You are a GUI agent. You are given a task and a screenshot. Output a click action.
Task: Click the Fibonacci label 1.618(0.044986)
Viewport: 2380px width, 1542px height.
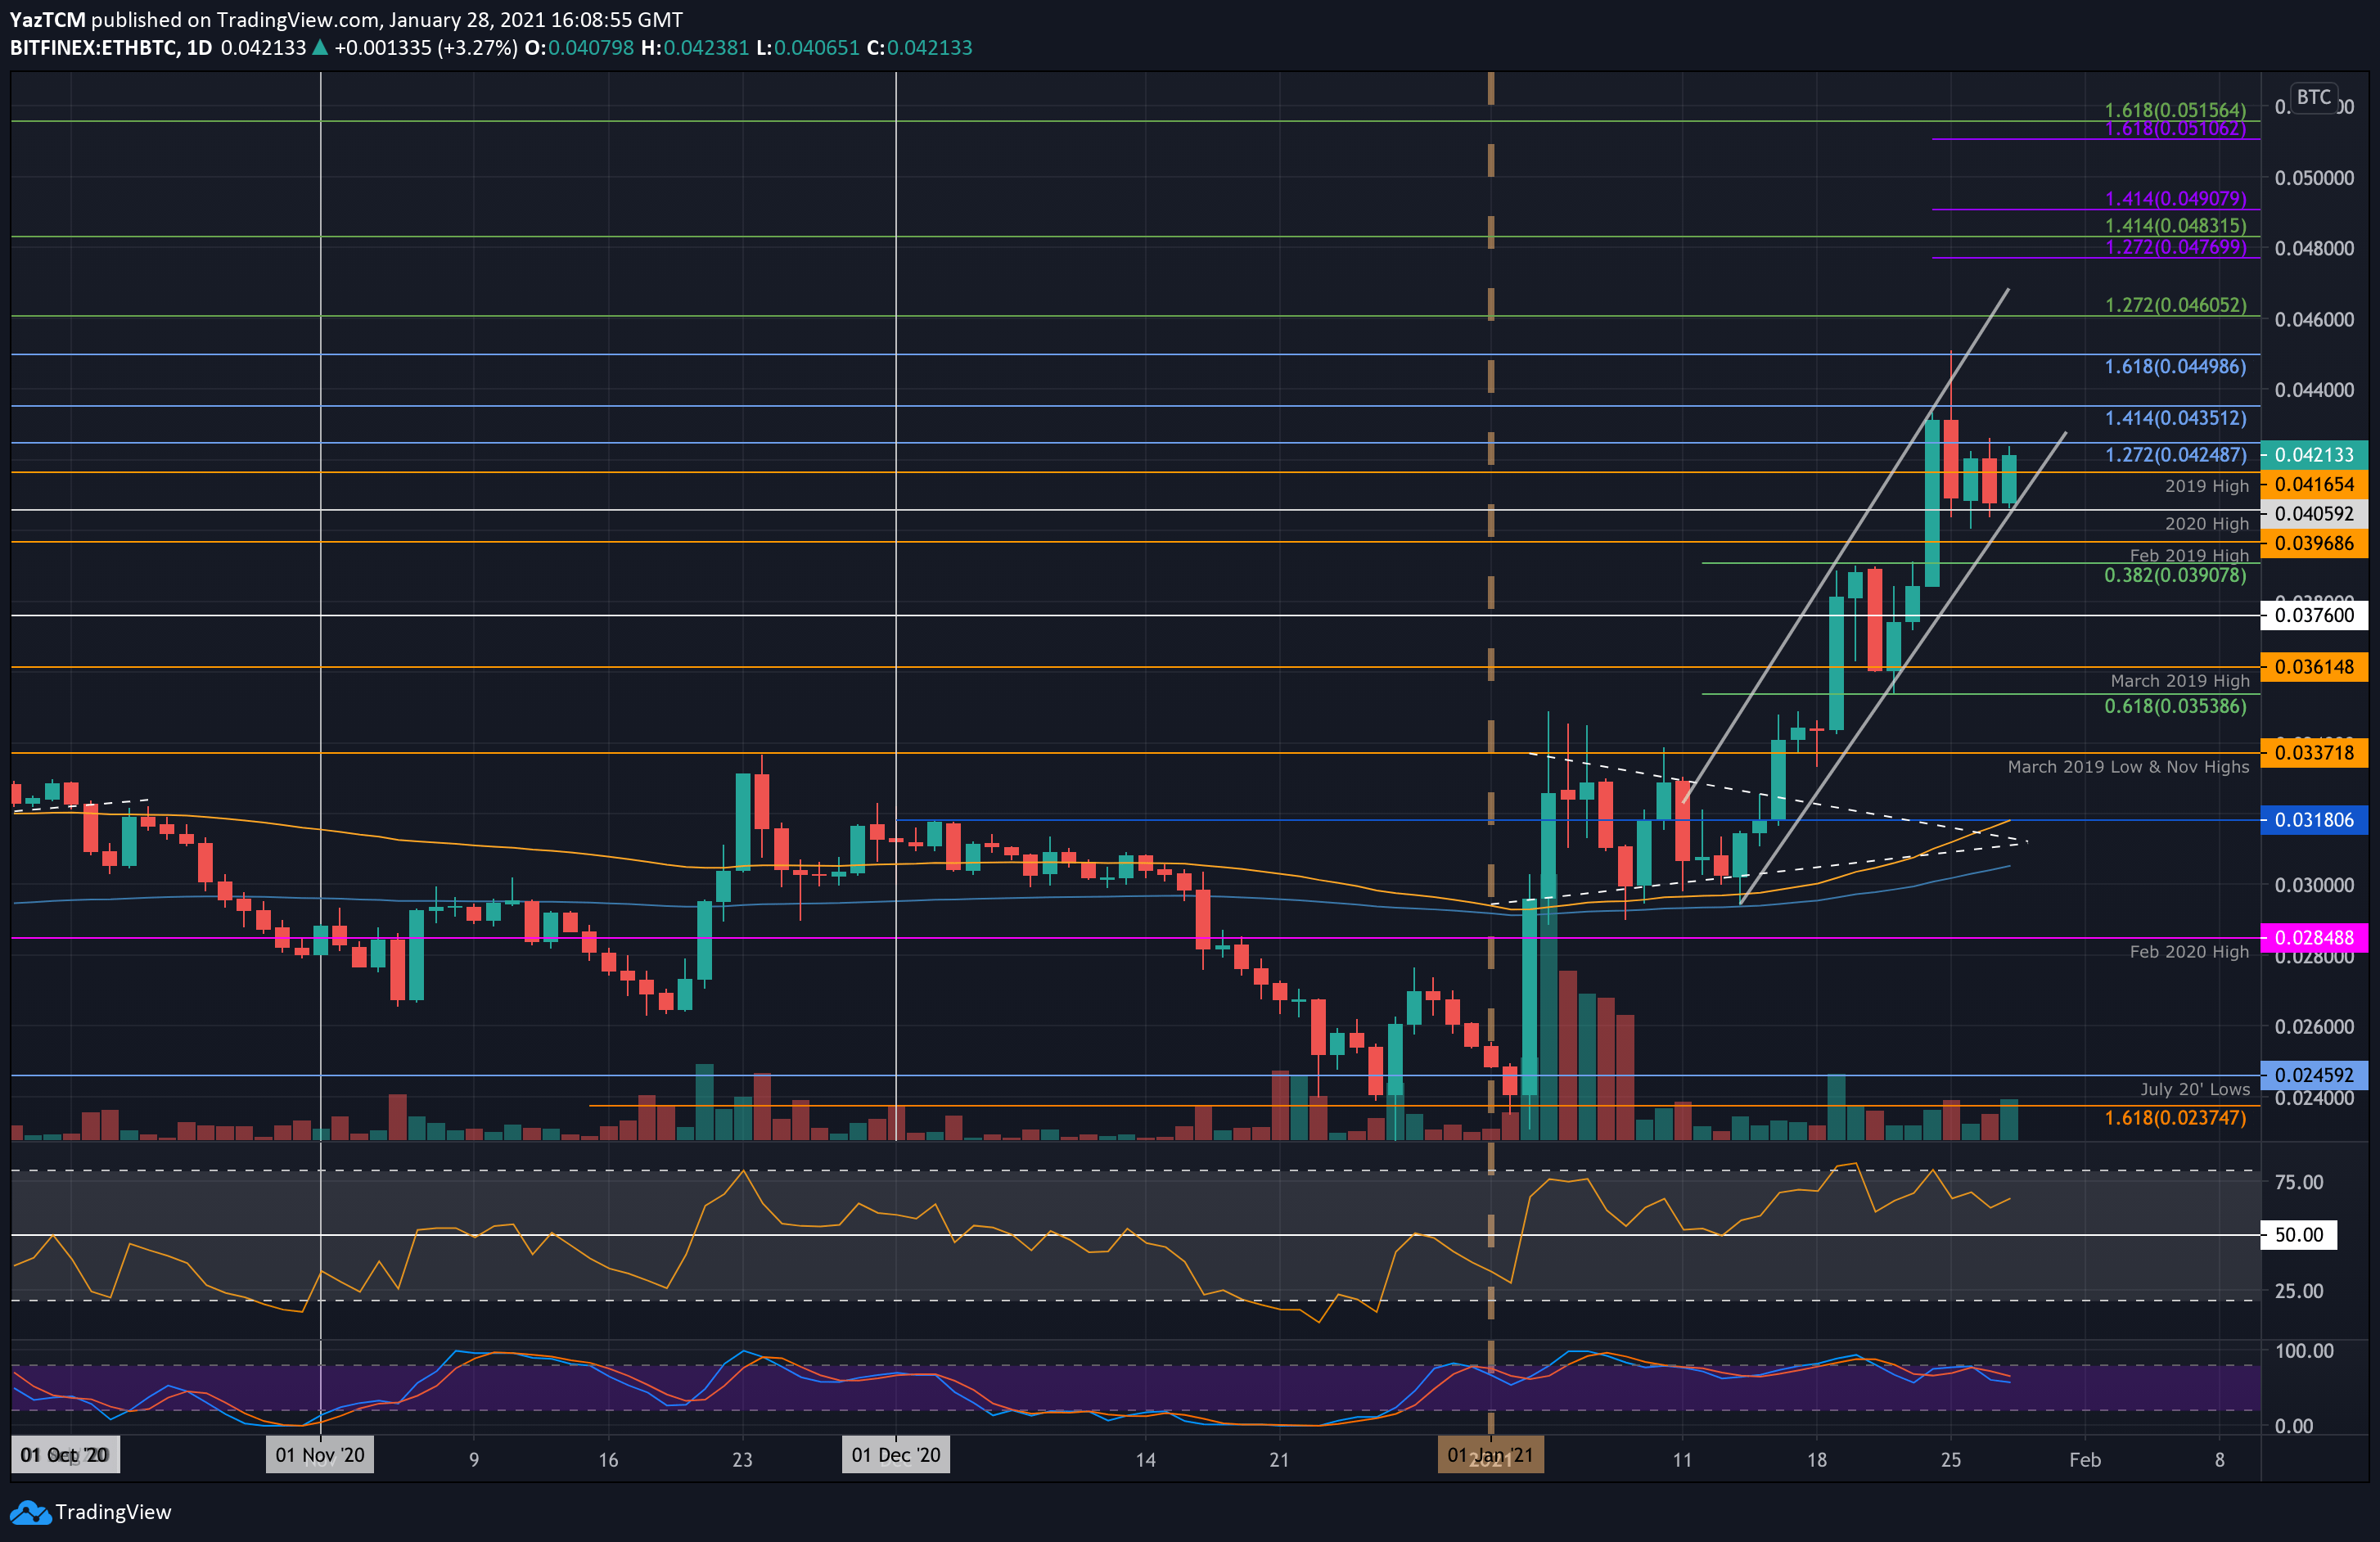pyautogui.click(x=2175, y=367)
